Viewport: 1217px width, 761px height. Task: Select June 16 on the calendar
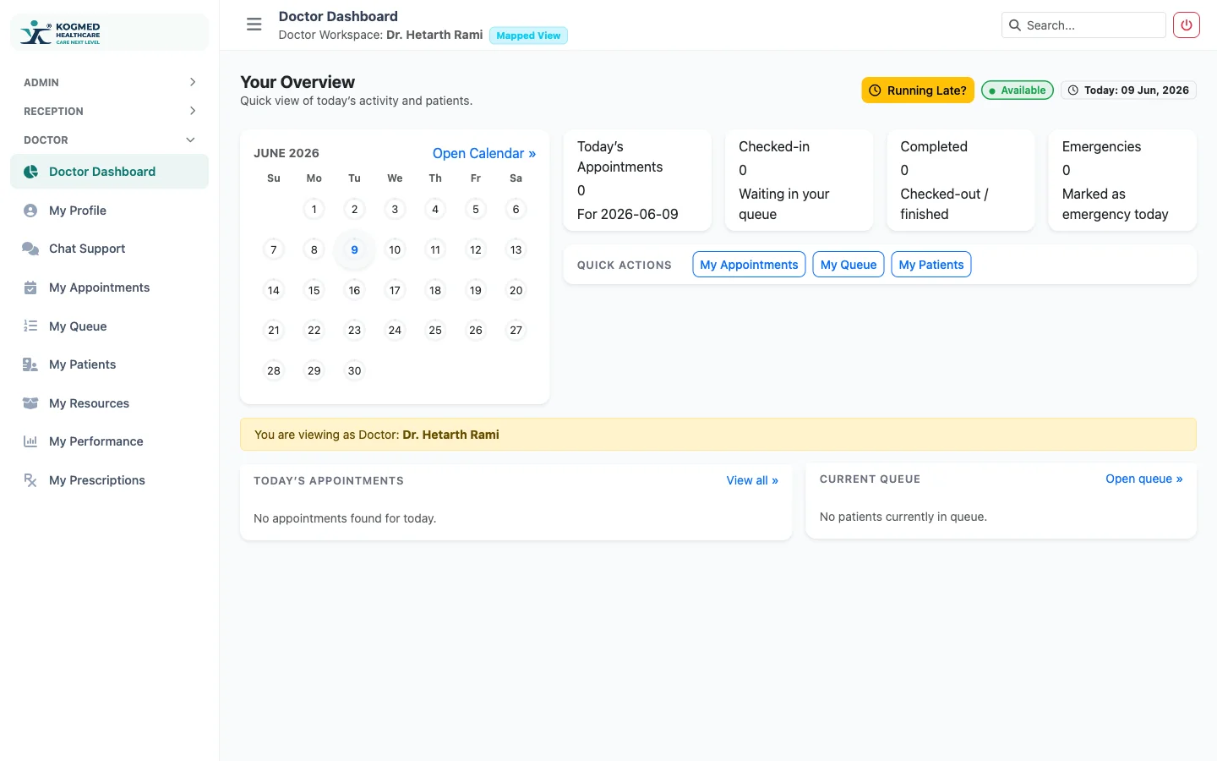coord(354,290)
